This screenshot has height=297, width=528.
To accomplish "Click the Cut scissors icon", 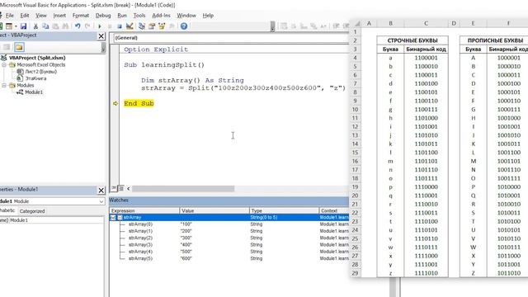I will tap(35, 26).
